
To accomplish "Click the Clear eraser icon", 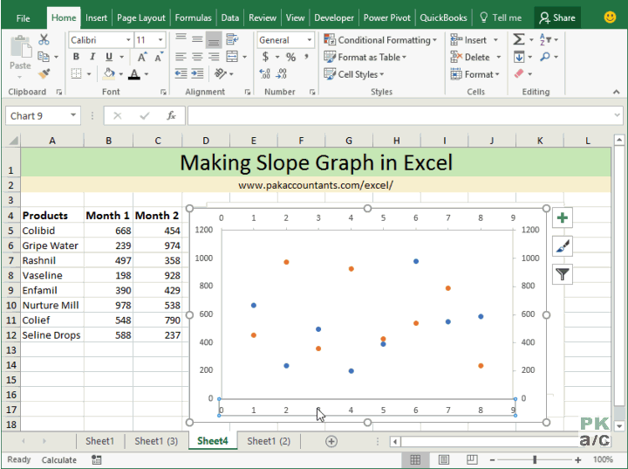I will [519, 74].
